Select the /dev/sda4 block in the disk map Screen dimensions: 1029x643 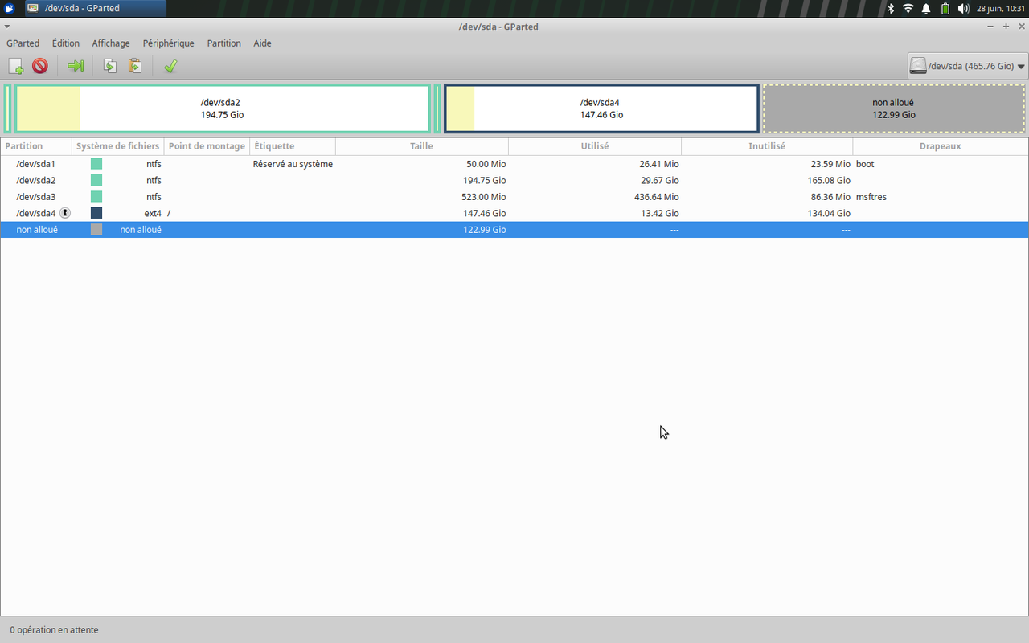click(x=601, y=109)
